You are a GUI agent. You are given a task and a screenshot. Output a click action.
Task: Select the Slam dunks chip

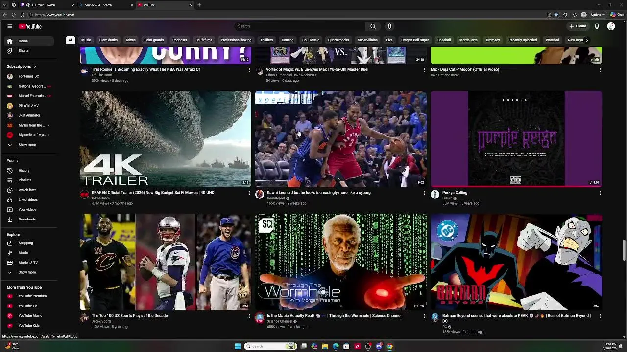click(108, 40)
